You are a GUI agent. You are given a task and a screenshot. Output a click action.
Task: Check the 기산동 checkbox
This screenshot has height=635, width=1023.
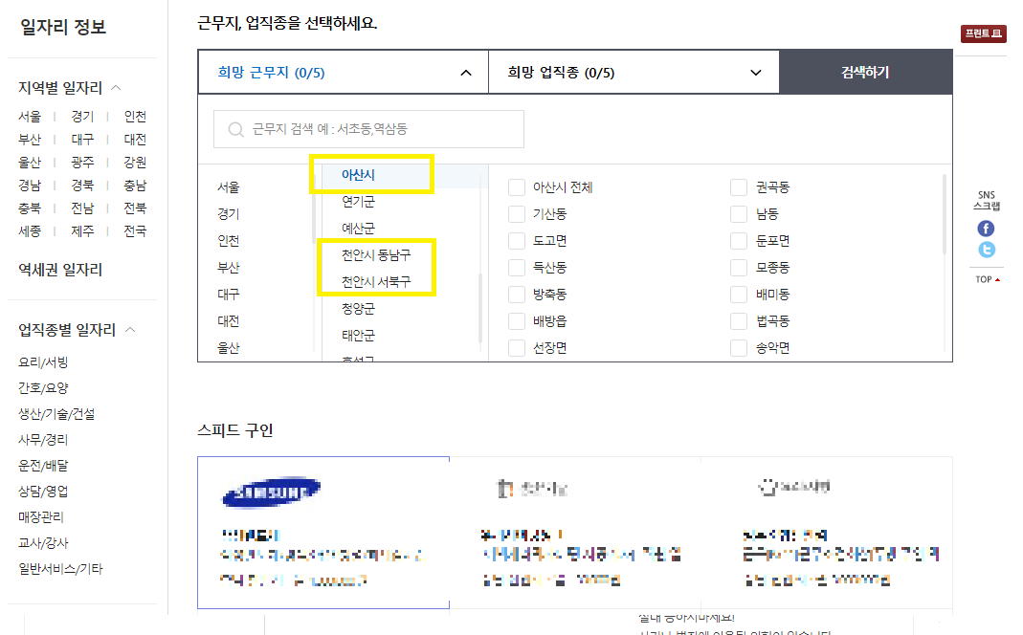click(517, 214)
